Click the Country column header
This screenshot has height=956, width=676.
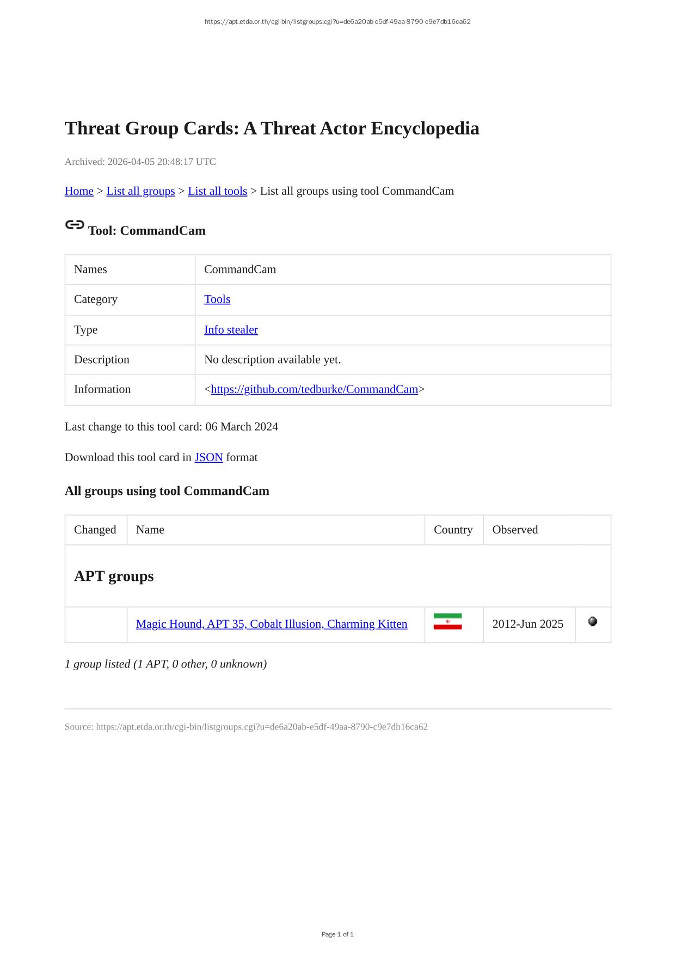(x=453, y=530)
